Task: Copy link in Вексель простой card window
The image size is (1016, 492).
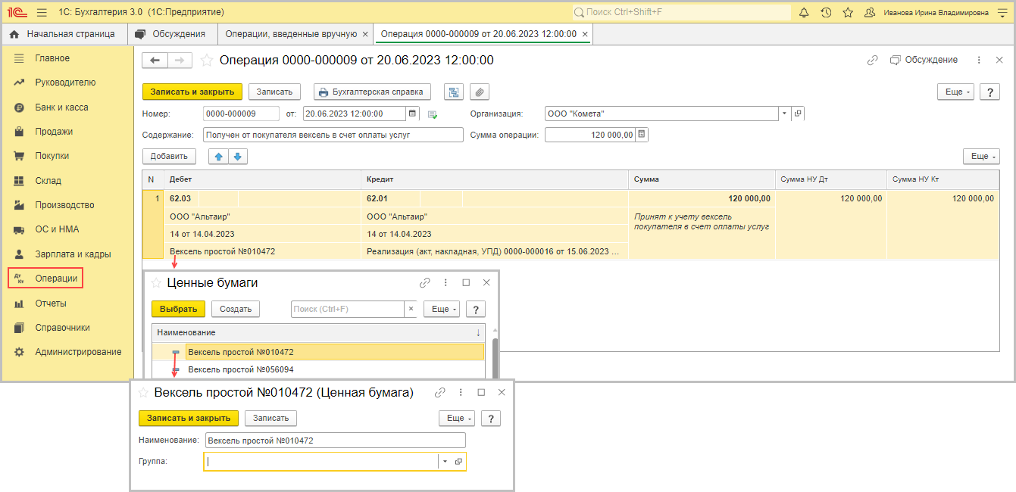Action: pyautogui.click(x=440, y=393)
